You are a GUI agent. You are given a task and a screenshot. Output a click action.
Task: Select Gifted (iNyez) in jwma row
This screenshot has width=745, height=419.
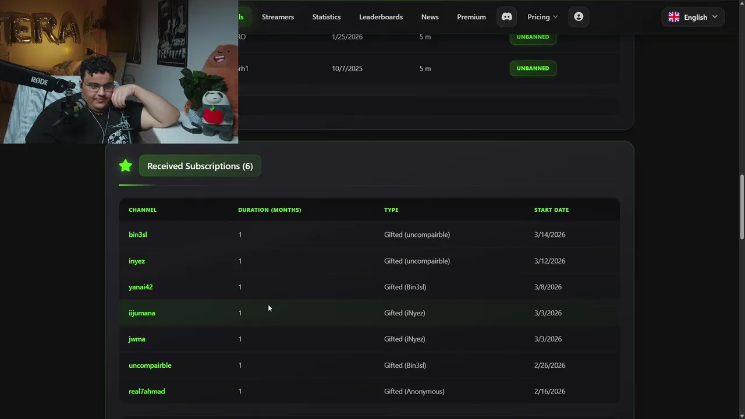[x=405, y=339]
